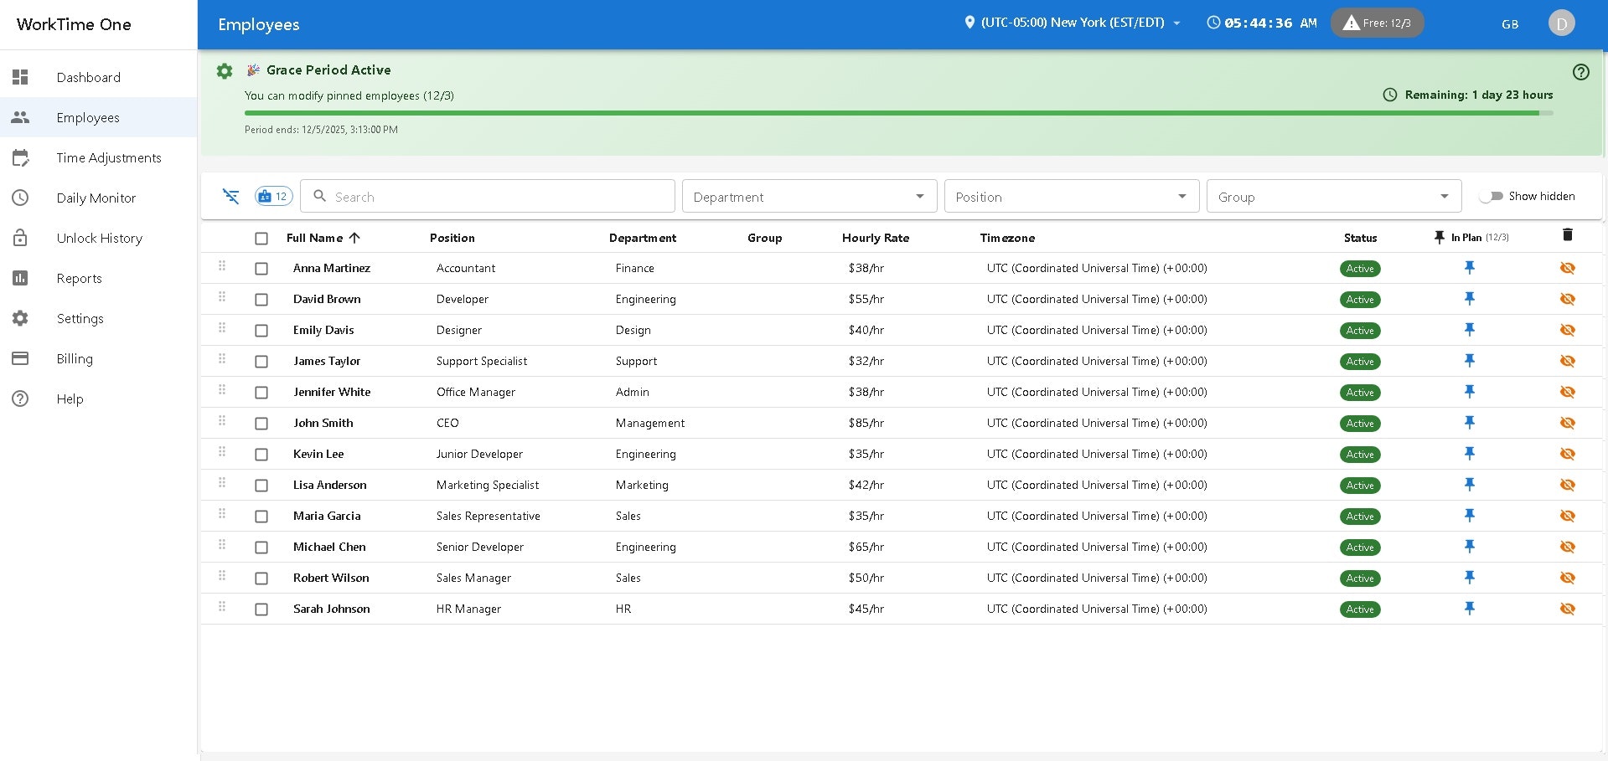
Task: Click the Marketing Specialist position cell
Action: point(488,485)
